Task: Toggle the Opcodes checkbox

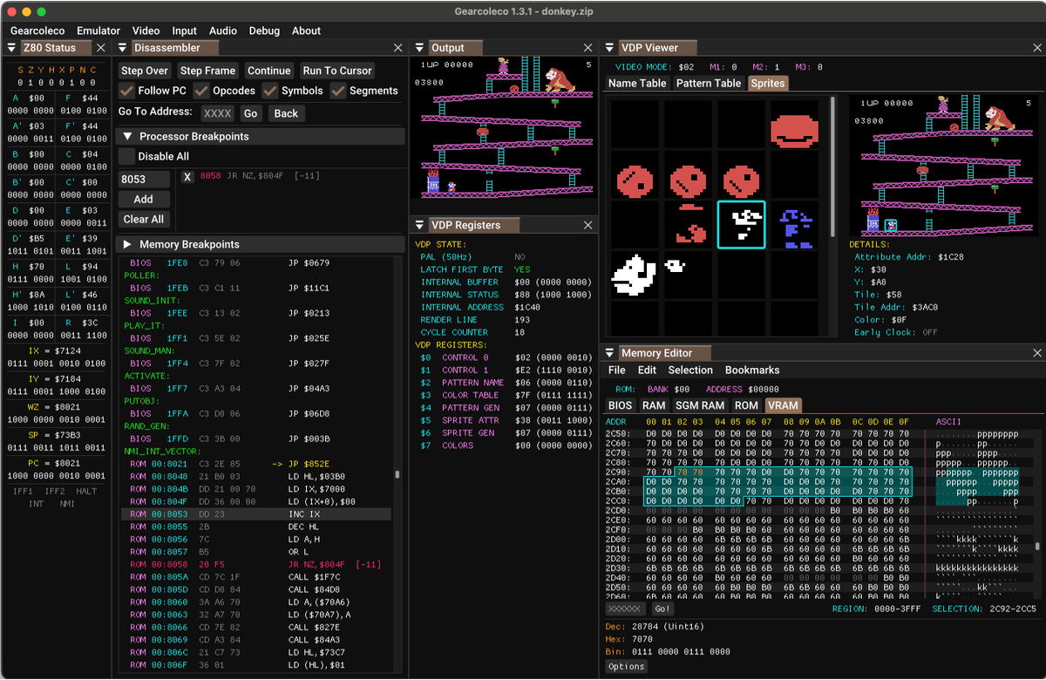Action: 202,91
